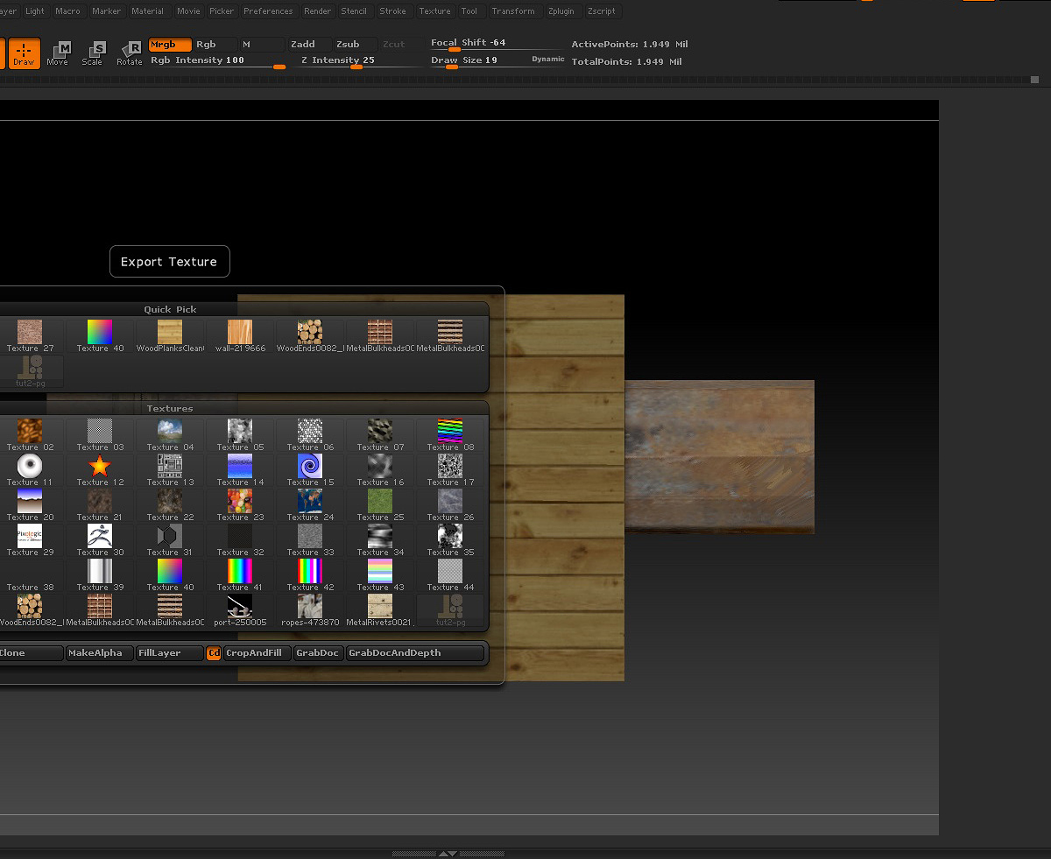The height and width of the screenshot is (859, 1051).
Task: Pick the Texture 15 spiral
Action: (x=310, y=470)
